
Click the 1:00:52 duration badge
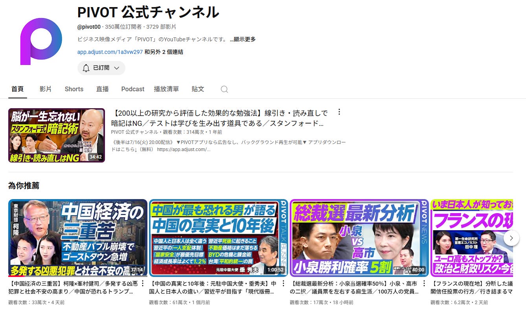[x=276, y=270]
